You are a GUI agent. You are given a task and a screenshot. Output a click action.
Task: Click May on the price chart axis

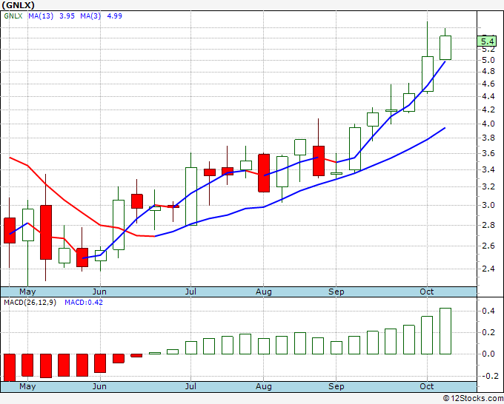(27, 292)
